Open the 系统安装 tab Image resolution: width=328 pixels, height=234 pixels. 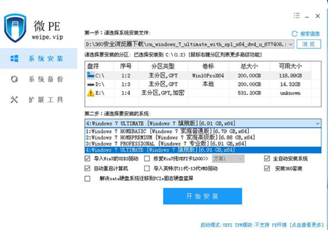click(x=38, y=58)
